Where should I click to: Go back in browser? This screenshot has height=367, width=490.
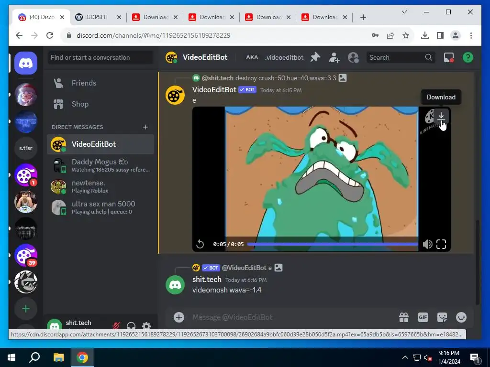point(19,35)
